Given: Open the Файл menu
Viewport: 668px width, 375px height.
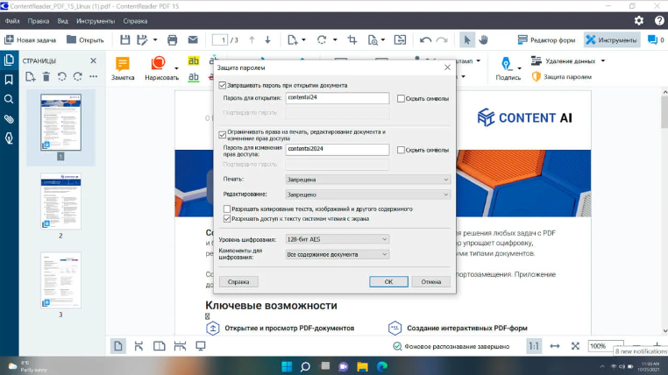Looking at the screenshot, I should [12, 21].
